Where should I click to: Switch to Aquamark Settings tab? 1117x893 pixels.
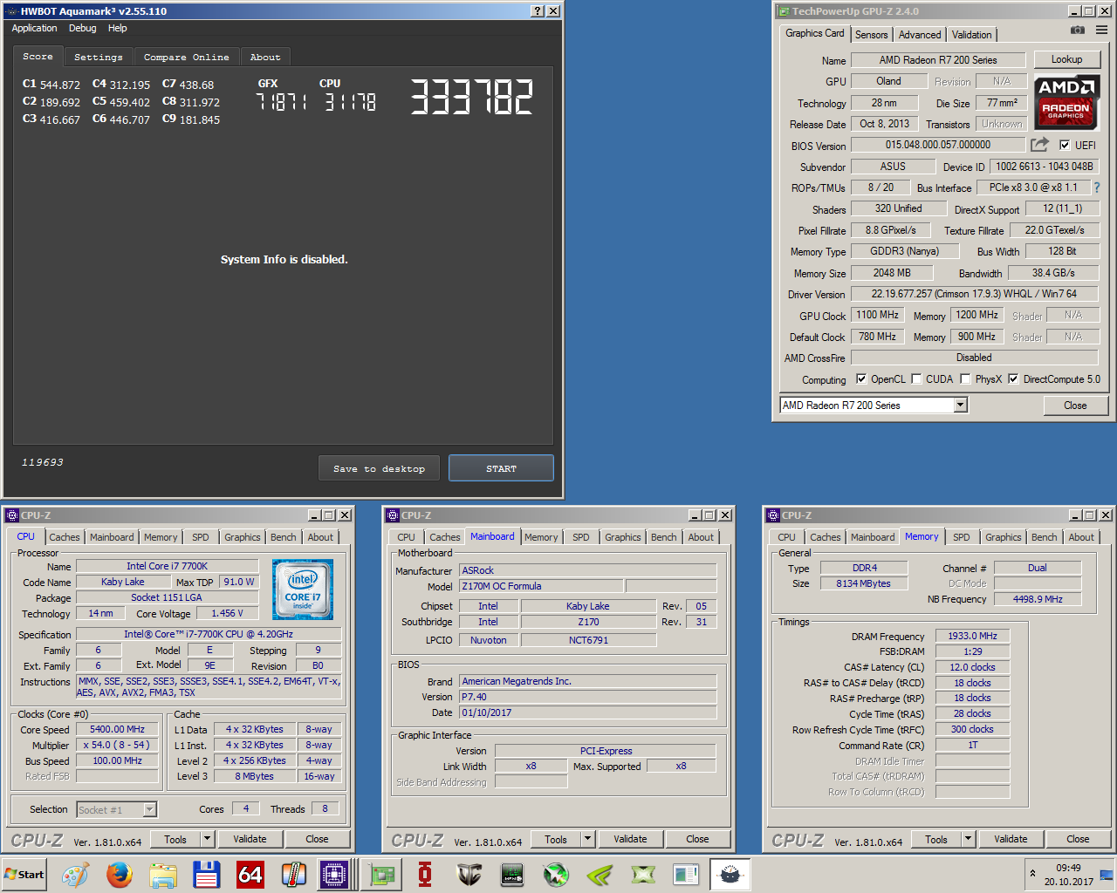(x=99, y=57)
